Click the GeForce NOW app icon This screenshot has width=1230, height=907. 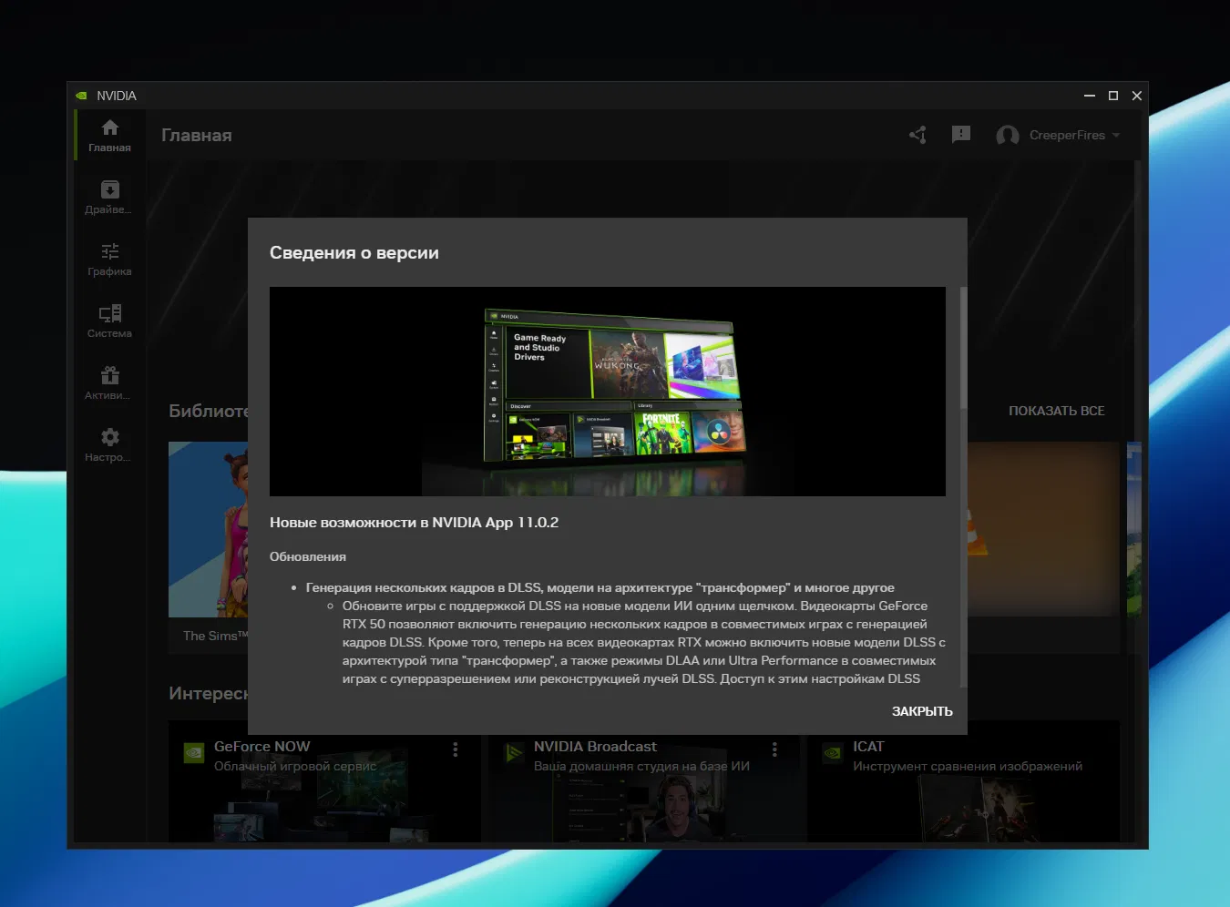[194, 753]
